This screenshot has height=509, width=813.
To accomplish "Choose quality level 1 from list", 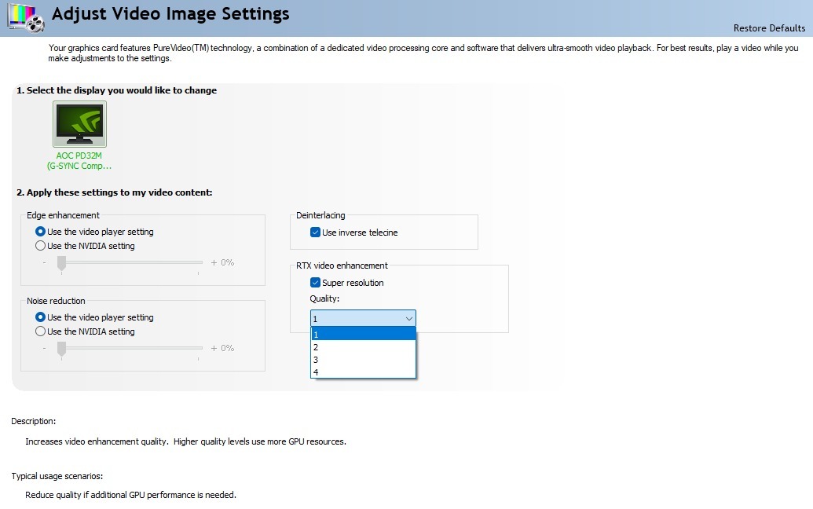I will [x=363, y=334].
